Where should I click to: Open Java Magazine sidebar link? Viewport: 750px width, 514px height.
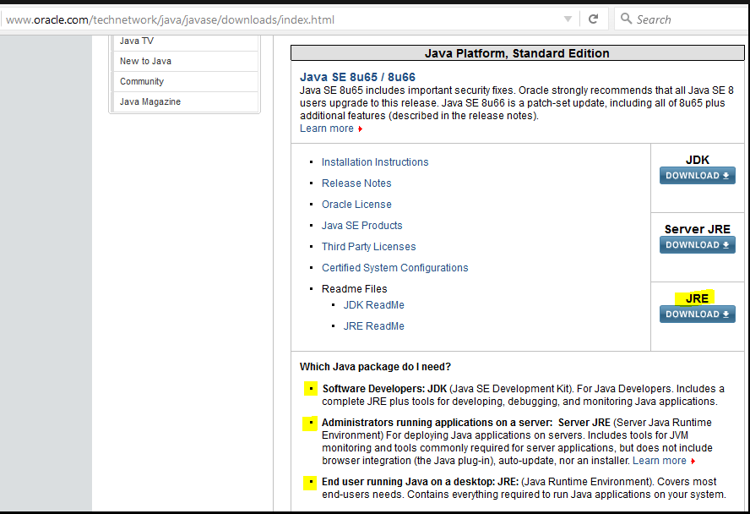(x=150, y=101)
